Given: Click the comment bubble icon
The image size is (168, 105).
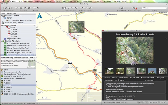Looking at the screenshot, I should click(143, 102).
